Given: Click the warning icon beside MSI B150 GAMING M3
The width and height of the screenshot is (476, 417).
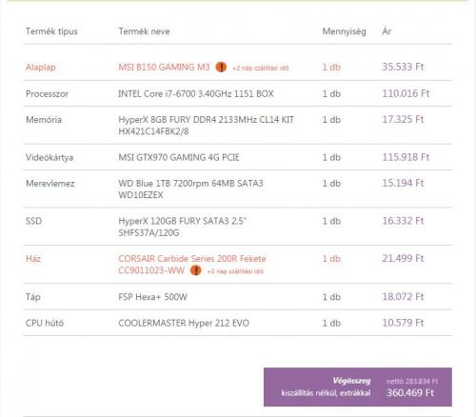Looking at the screenshot, I should click(x=221, y=68).
